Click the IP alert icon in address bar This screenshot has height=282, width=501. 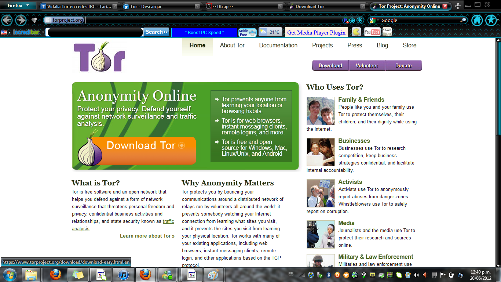345,20
